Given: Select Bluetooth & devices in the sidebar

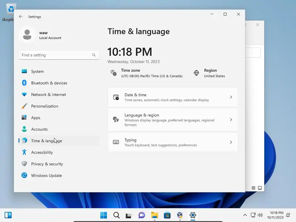Looking at the screenshot, I should 59,83.
